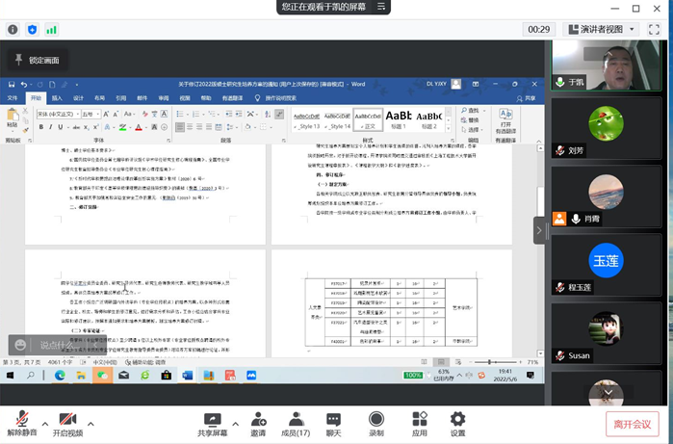The image size is (673, 444).
Task: Click the Leave Meeting (离开会议) button
Action: tap(632, 424)
